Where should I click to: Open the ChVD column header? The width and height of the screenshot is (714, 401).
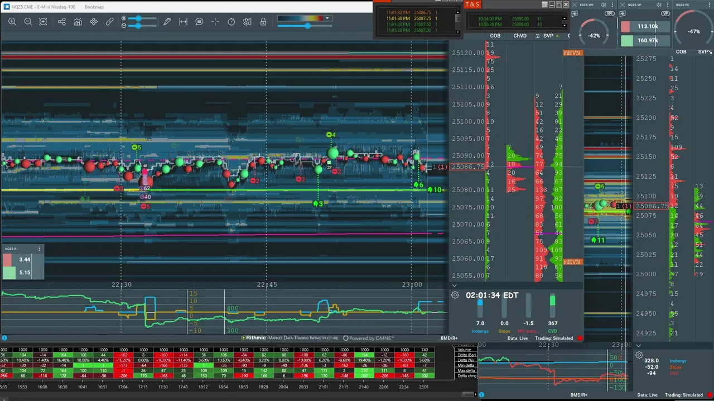click(x=520, y=36)
